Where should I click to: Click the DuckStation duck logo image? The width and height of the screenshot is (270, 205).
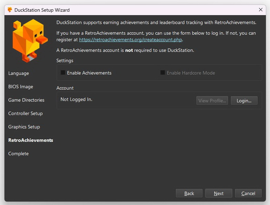pyautogui.click(x=30, y=41)
